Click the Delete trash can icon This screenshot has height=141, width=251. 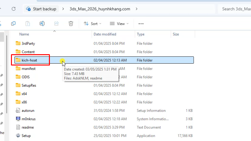(71, 23)
